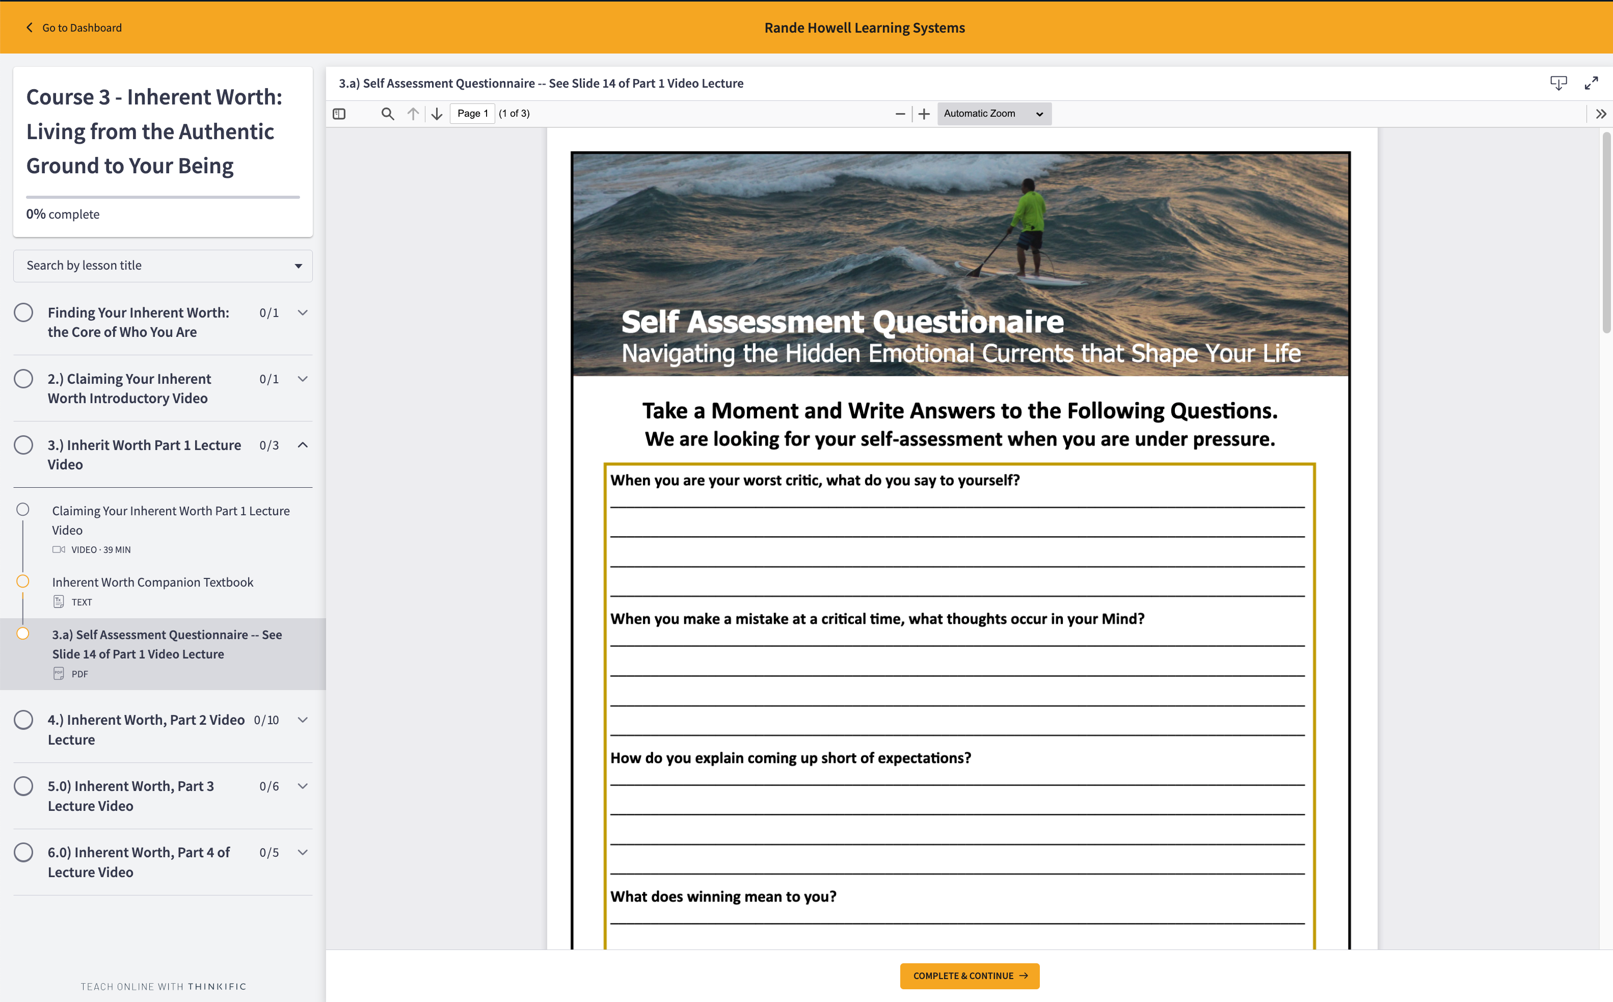
Task: Open Inherent Worth Companion Textbook lesson
Action: pyautogui.click(x=152, y=583)
